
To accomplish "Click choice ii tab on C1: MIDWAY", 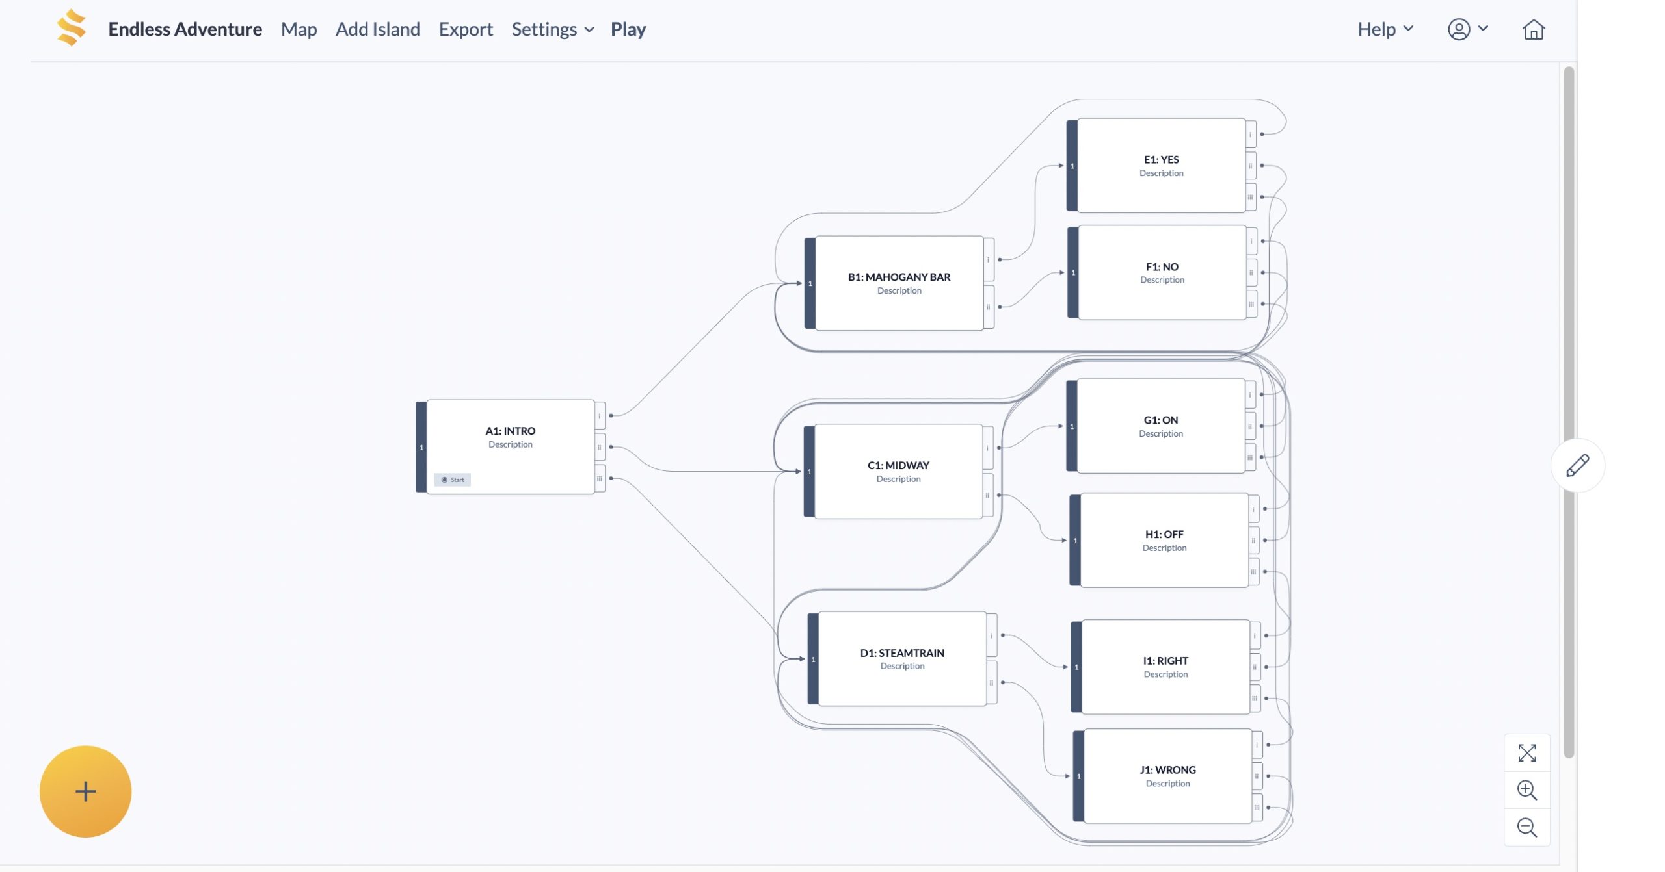I will coord(987,495).
